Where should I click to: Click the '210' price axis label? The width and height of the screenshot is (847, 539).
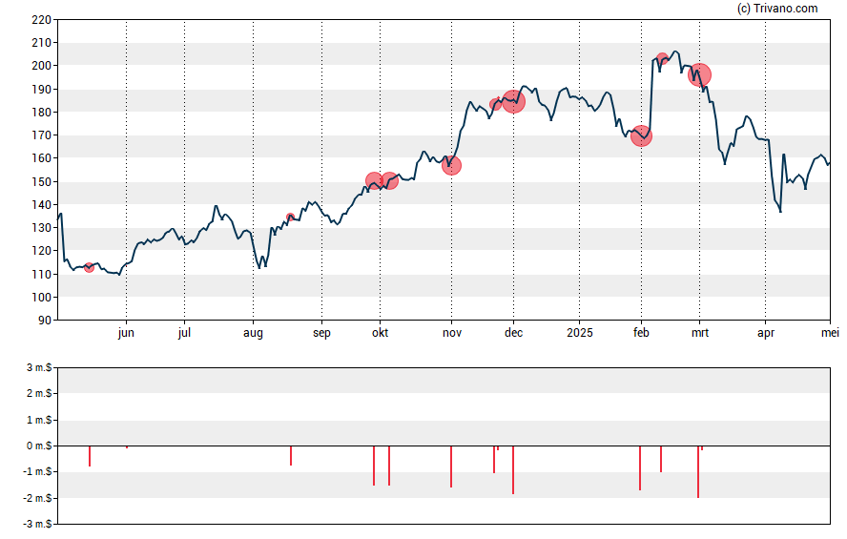click(42, 43)
